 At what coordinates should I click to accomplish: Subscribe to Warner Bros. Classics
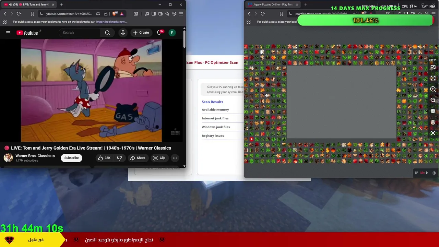coord(71,158)
